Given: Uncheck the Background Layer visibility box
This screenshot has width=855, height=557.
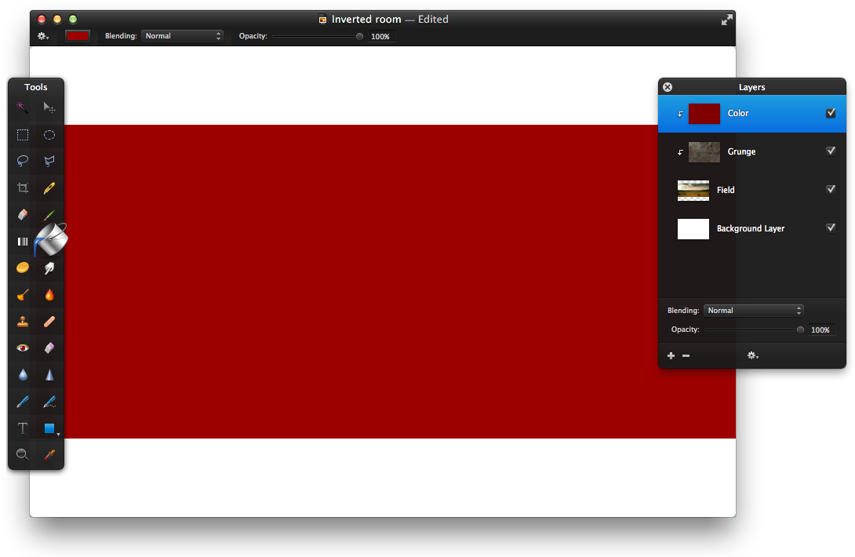Looking at the screenshot, I should (x=831, y=228).
